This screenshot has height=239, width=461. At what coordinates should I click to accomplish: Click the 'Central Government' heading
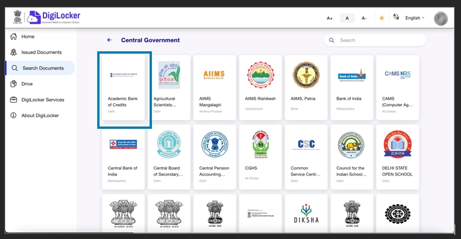point(150,40)
